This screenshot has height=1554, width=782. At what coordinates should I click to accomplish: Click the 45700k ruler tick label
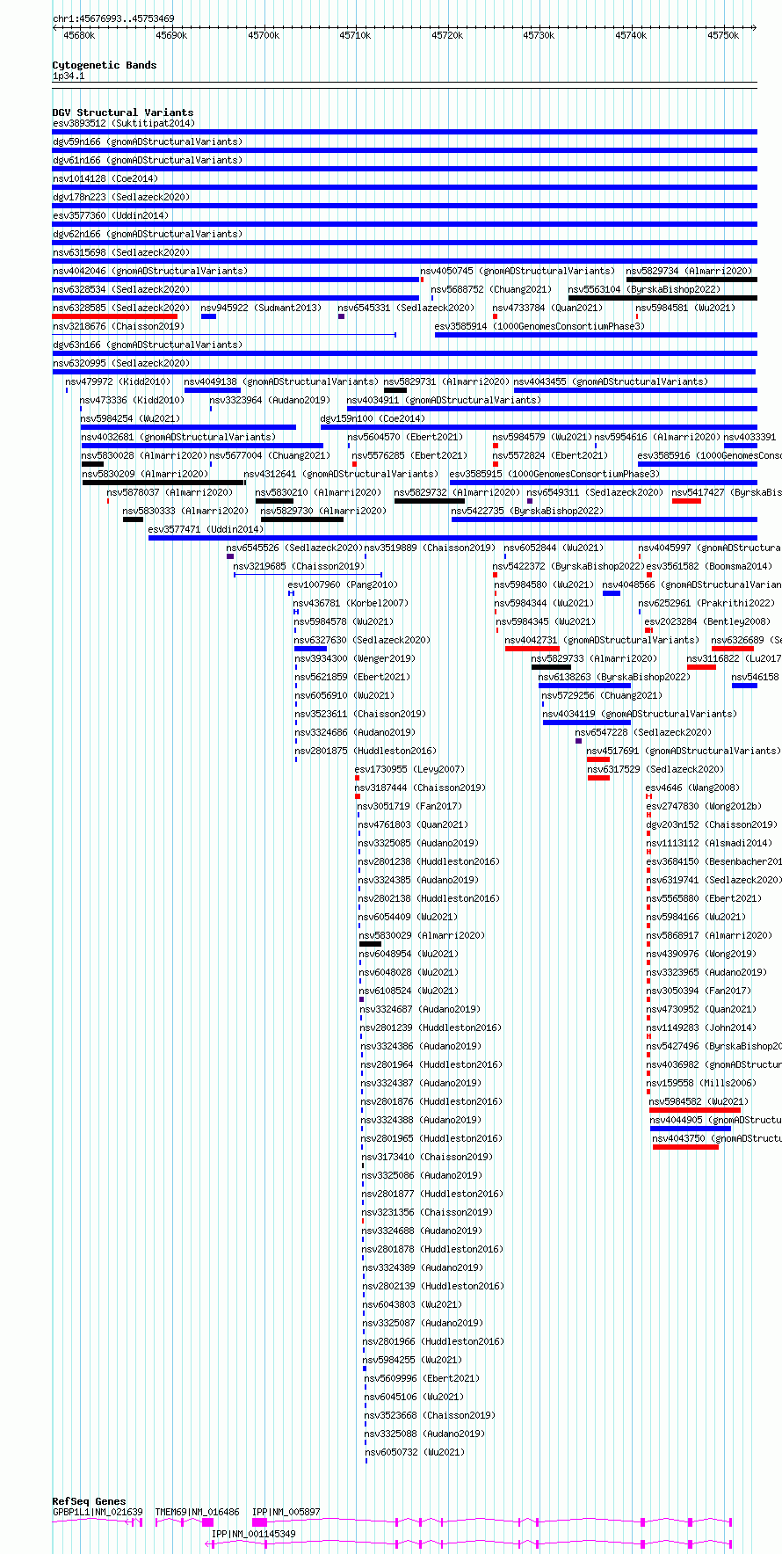pyautogui.click(x=264, y=35)
